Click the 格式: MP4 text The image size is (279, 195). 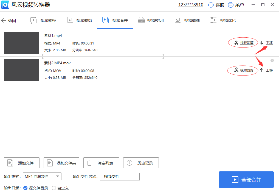coord(52,43)
